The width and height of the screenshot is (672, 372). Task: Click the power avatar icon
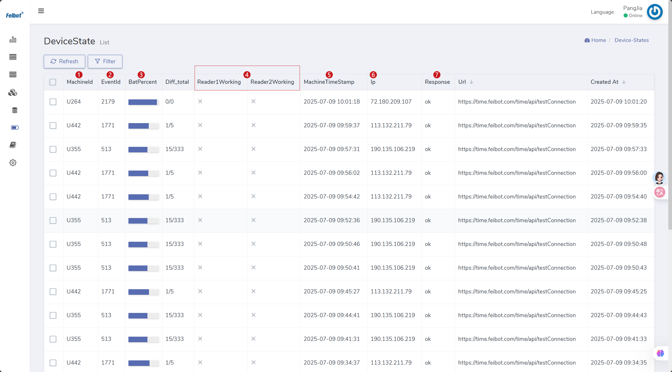(655, 12)
